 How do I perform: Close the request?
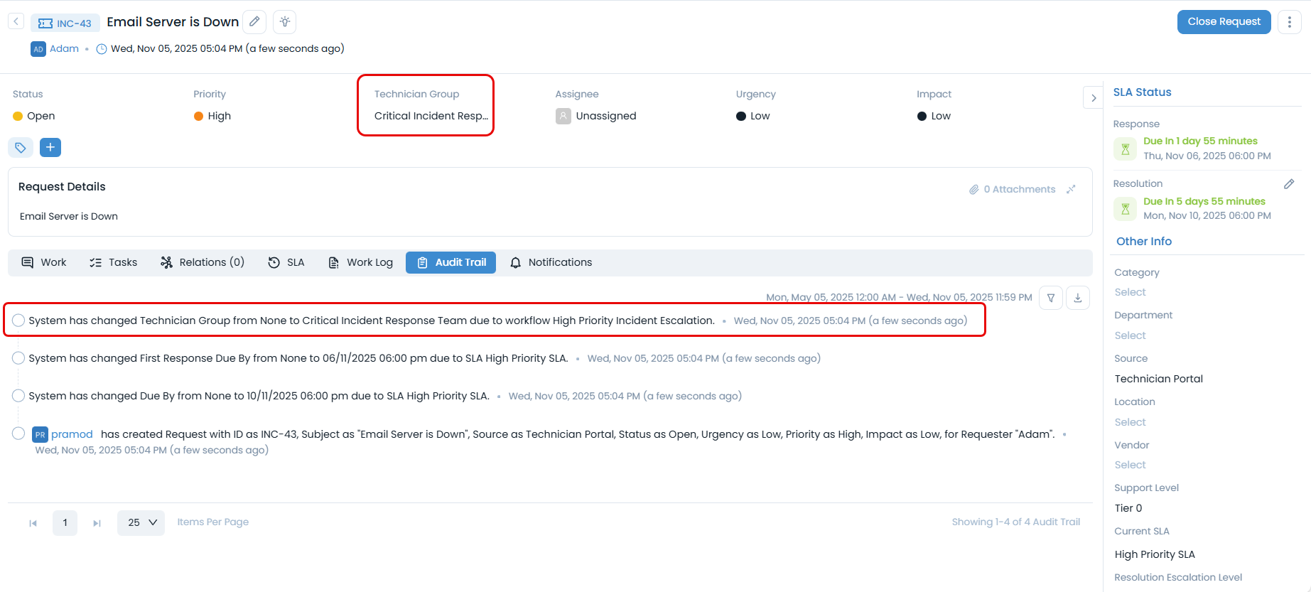[x=1224, y=22]
